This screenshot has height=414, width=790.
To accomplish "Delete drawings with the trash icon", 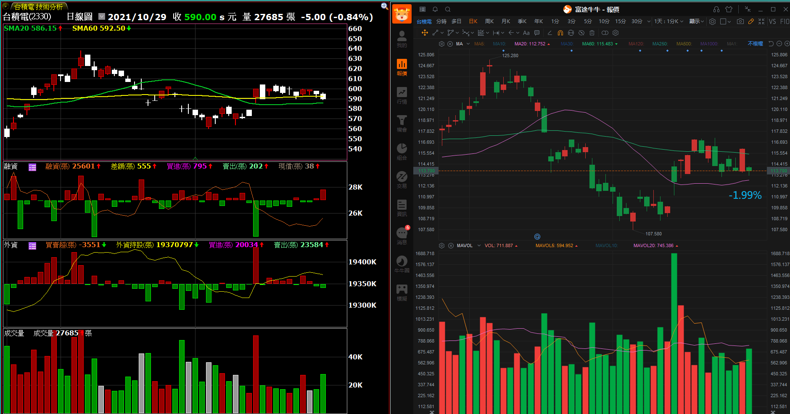I will pyautogui.click(x=592, y=33).
